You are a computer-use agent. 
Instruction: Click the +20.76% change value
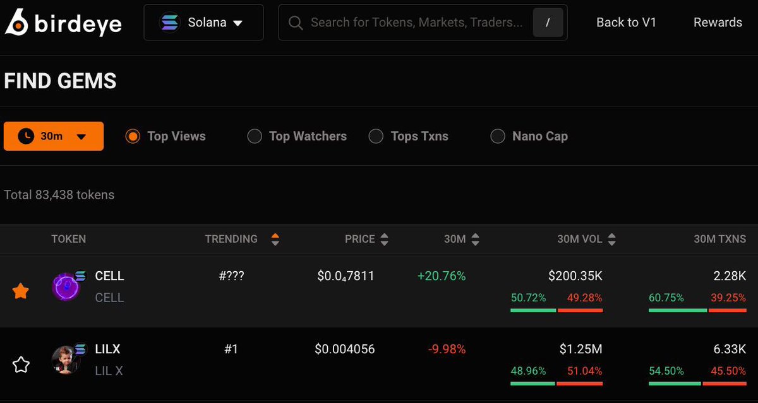pos(442,276)
